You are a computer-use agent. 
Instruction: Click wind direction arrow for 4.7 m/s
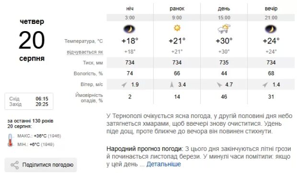click(x=219, y=85)
